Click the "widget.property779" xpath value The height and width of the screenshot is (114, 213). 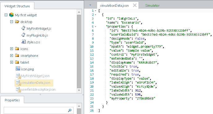click(x=144, y=46)
